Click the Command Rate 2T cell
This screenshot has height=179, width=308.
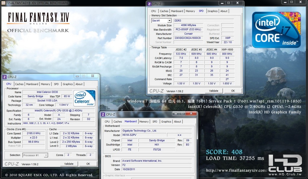pos(227,79)
